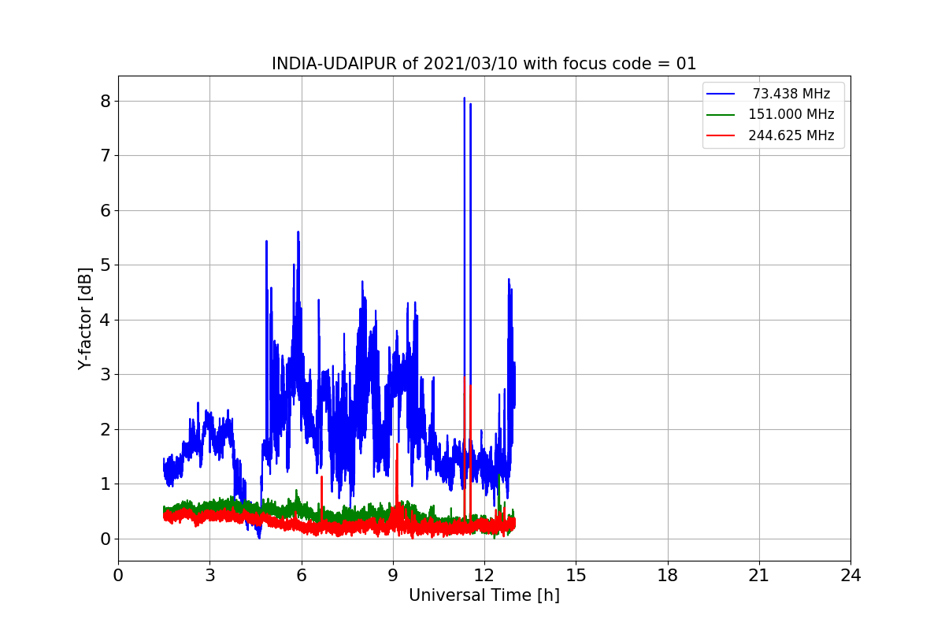Screen dimensions: 945x630
Task: Click the y-axis tick label '2'
Action: (105, 429)
